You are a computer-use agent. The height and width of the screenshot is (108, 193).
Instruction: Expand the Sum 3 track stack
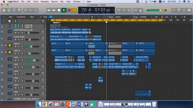(x=6, y=52)
